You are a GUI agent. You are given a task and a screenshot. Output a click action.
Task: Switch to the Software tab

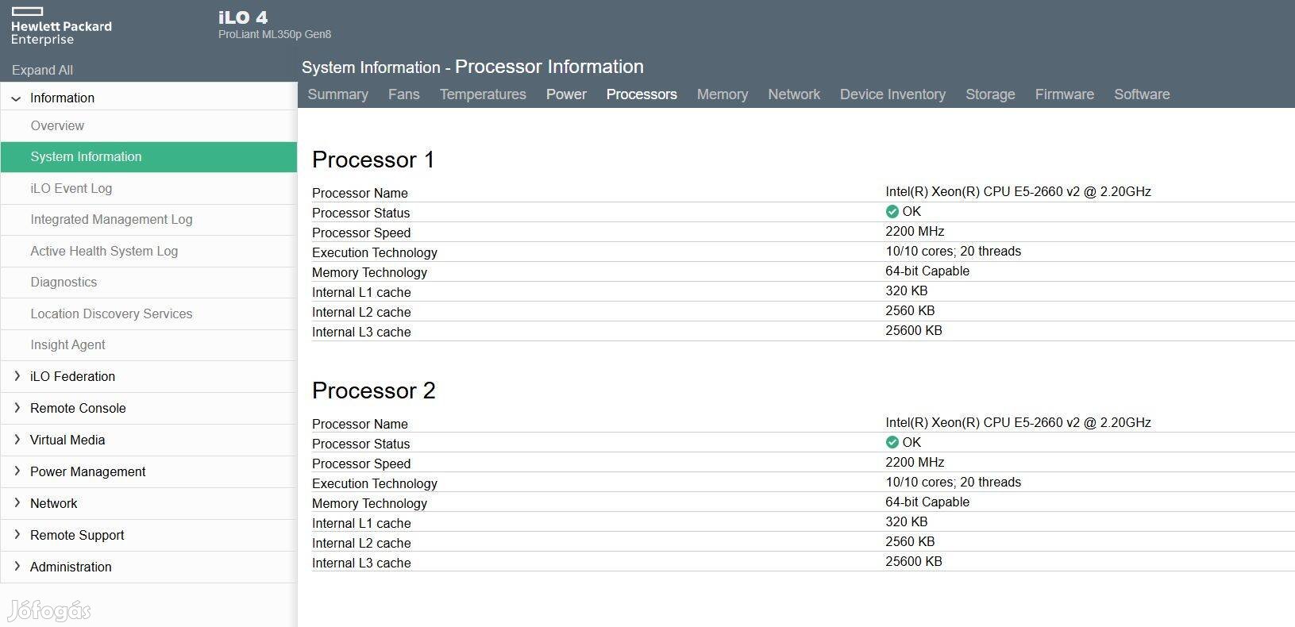1142,94
